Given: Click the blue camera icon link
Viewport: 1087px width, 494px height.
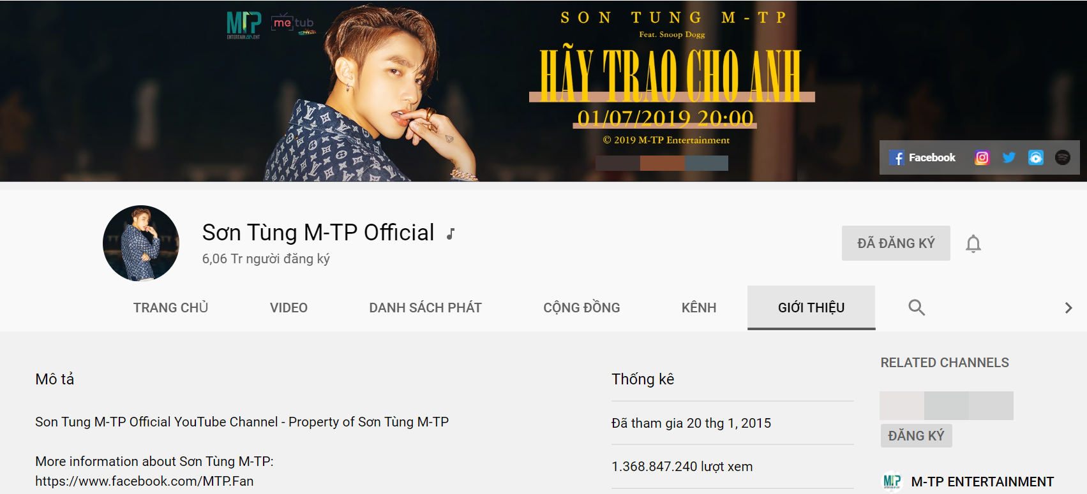Looking at the screenshot, I should pos(1036,157).
